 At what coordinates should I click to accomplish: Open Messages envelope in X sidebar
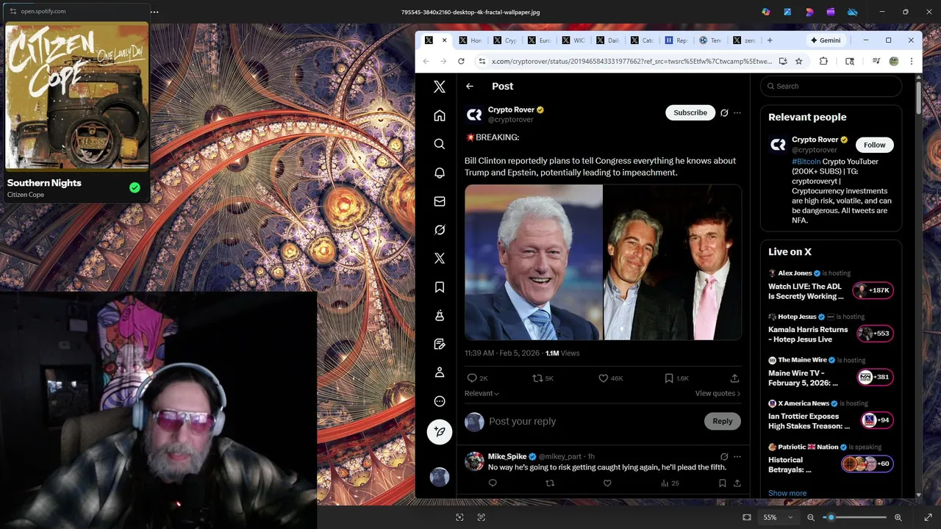[440, 201]
